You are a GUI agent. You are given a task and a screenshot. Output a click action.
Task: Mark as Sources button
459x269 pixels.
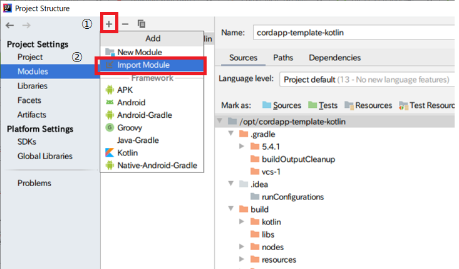click(282, 105)
